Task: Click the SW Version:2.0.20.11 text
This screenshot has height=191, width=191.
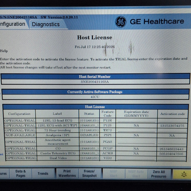Action: [59, 17]
